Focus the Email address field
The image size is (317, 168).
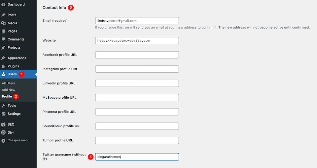137,21
